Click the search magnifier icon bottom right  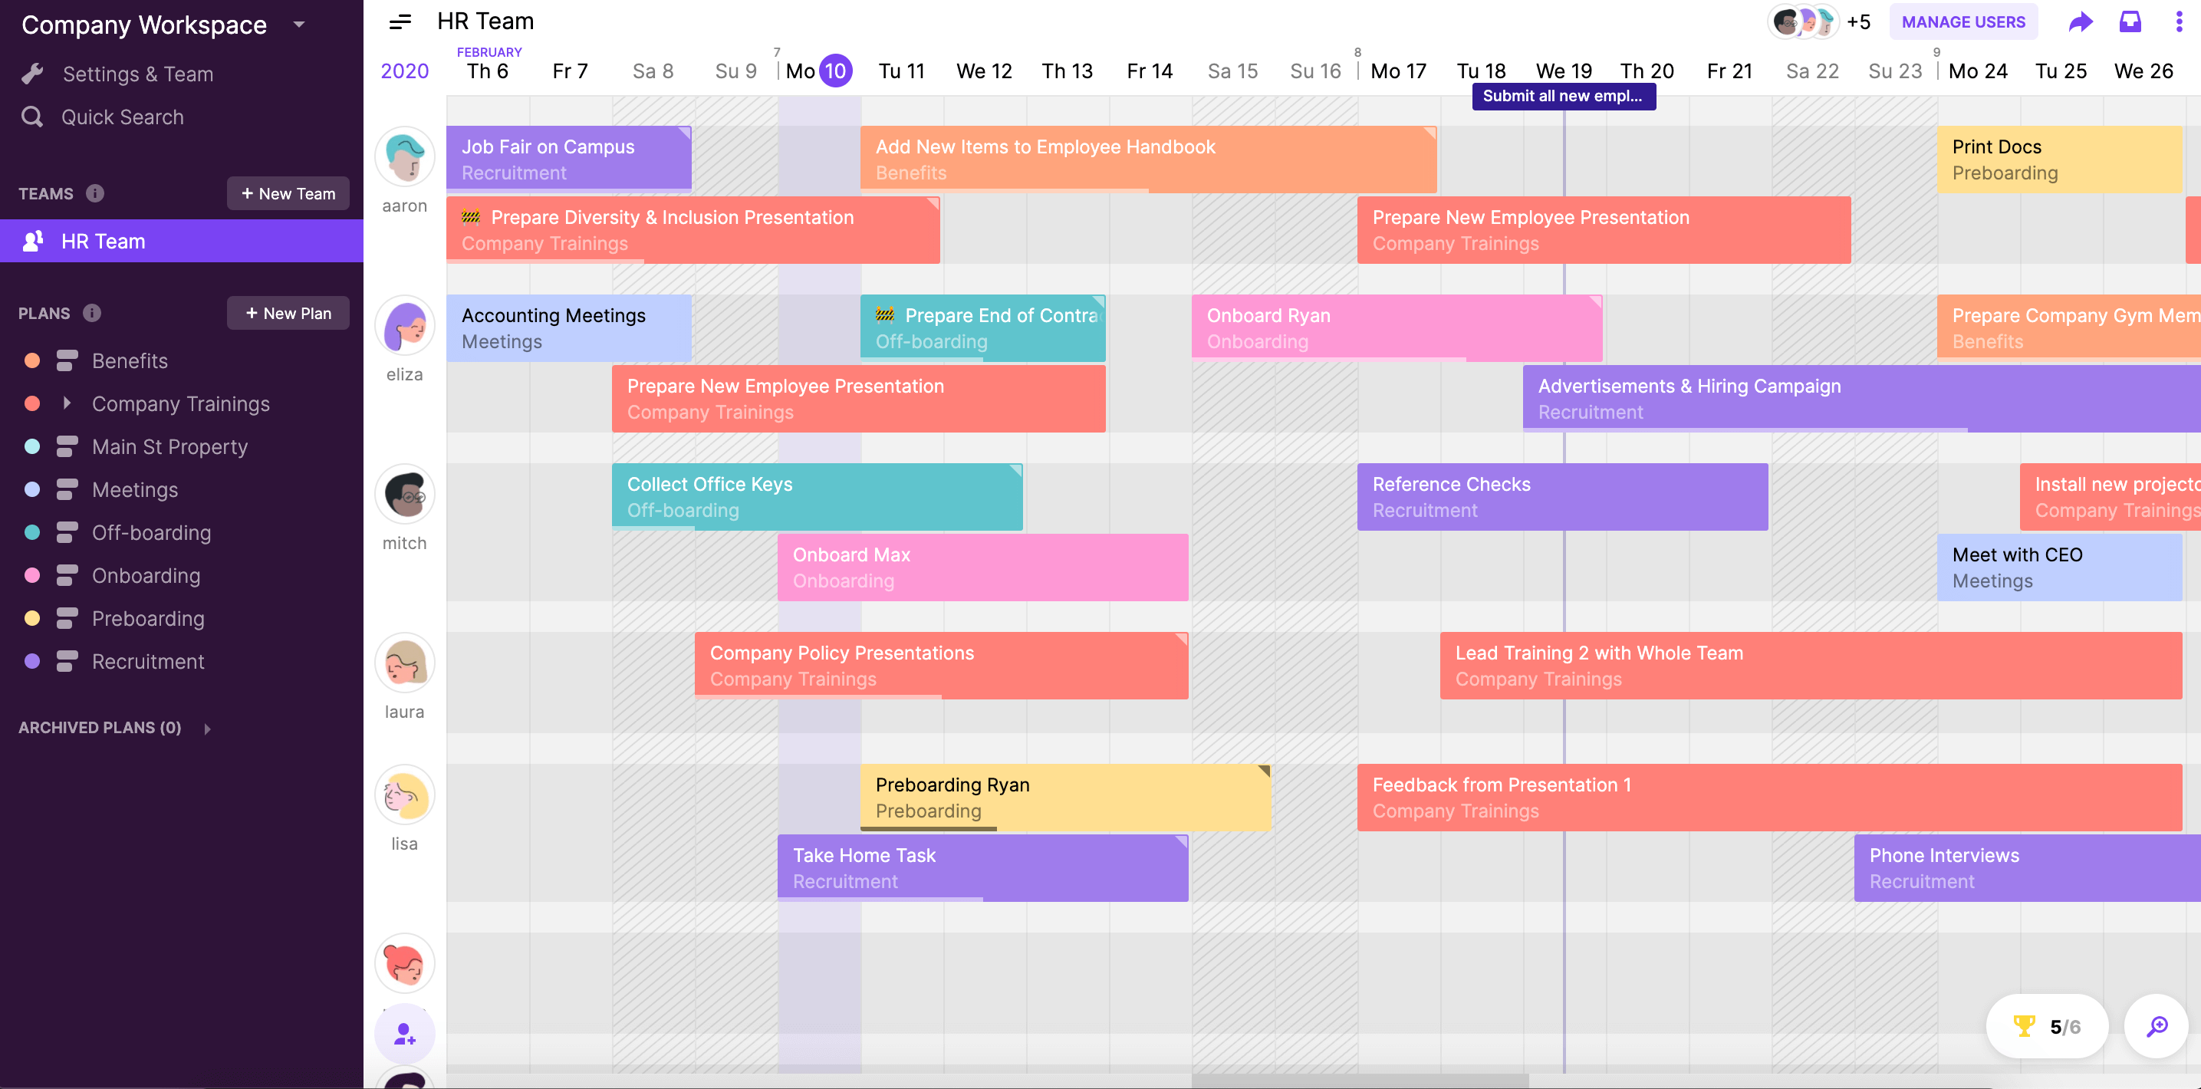2157,1026
